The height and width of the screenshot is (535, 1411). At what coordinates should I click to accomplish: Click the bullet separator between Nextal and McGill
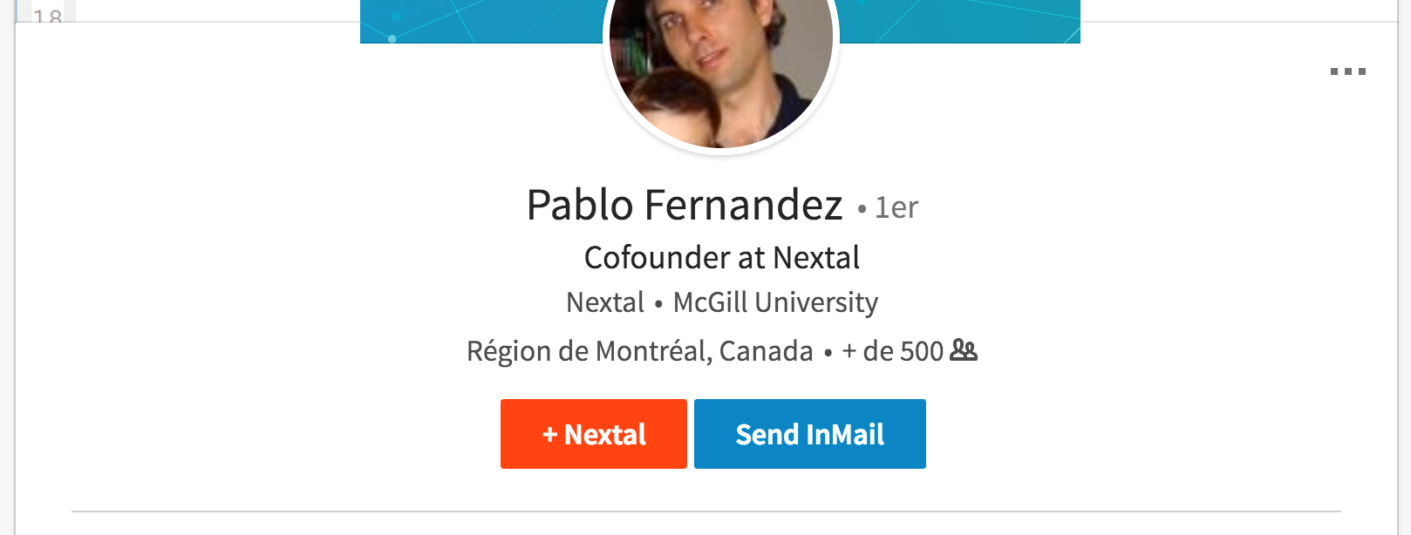658,302
